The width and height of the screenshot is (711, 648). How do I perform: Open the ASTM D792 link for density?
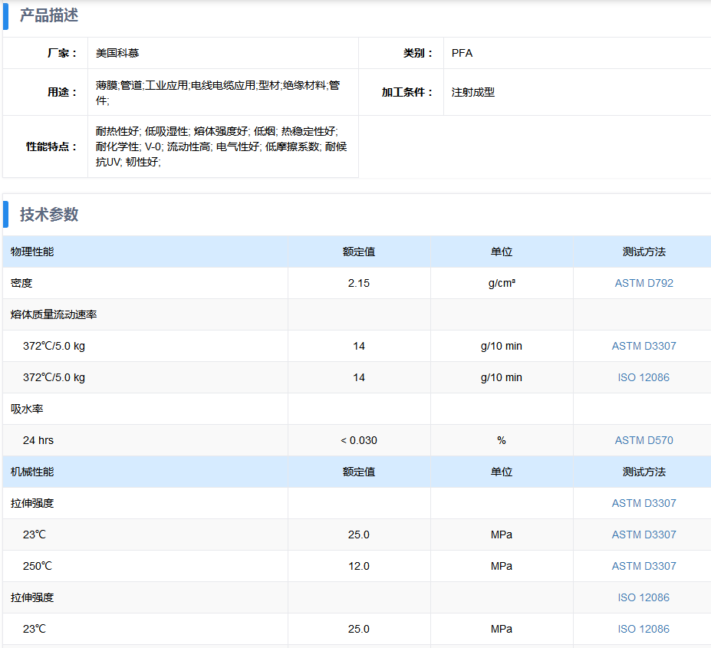(x=644, y=283)
